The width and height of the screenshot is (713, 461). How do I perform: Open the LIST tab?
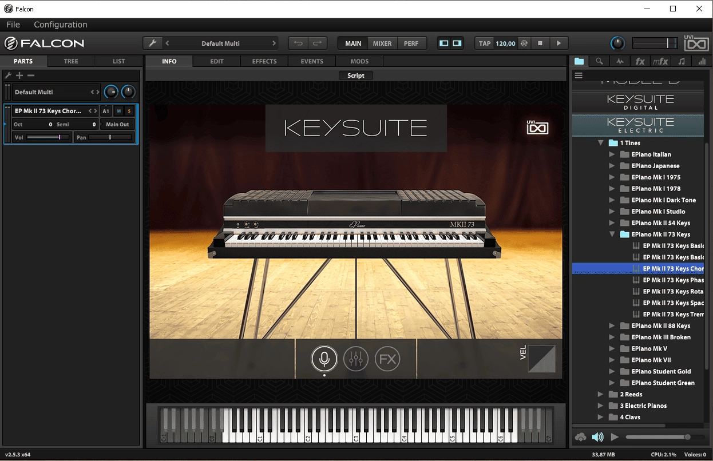click(x=118, y=61)
